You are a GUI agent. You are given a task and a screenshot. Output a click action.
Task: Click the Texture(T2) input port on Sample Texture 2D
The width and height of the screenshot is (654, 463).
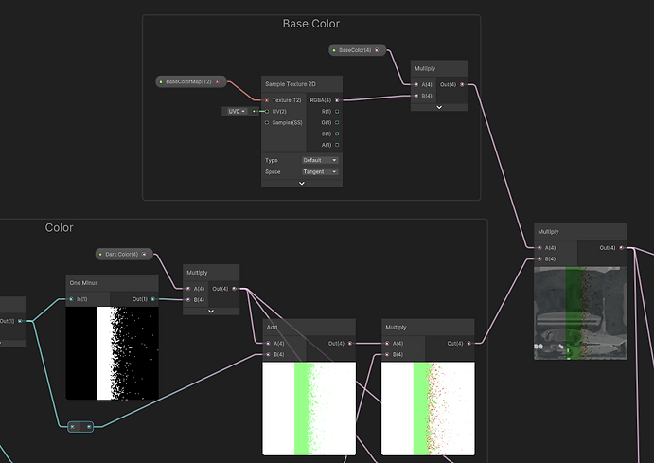[x=267, y=100]
